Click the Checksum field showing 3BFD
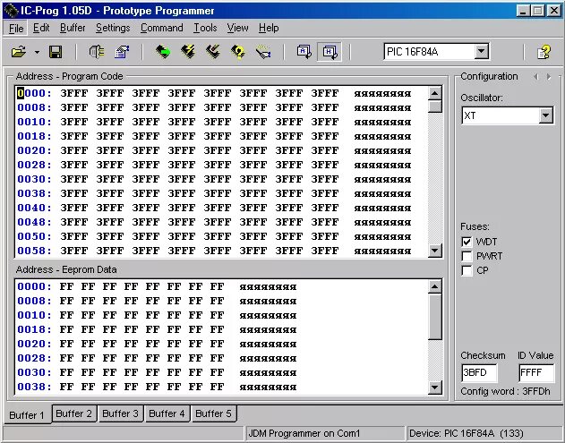The image size is (565, 443). coord(479,372)
